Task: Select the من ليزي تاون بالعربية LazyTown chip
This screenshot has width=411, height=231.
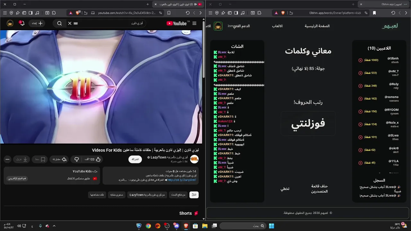Action: 147,195
